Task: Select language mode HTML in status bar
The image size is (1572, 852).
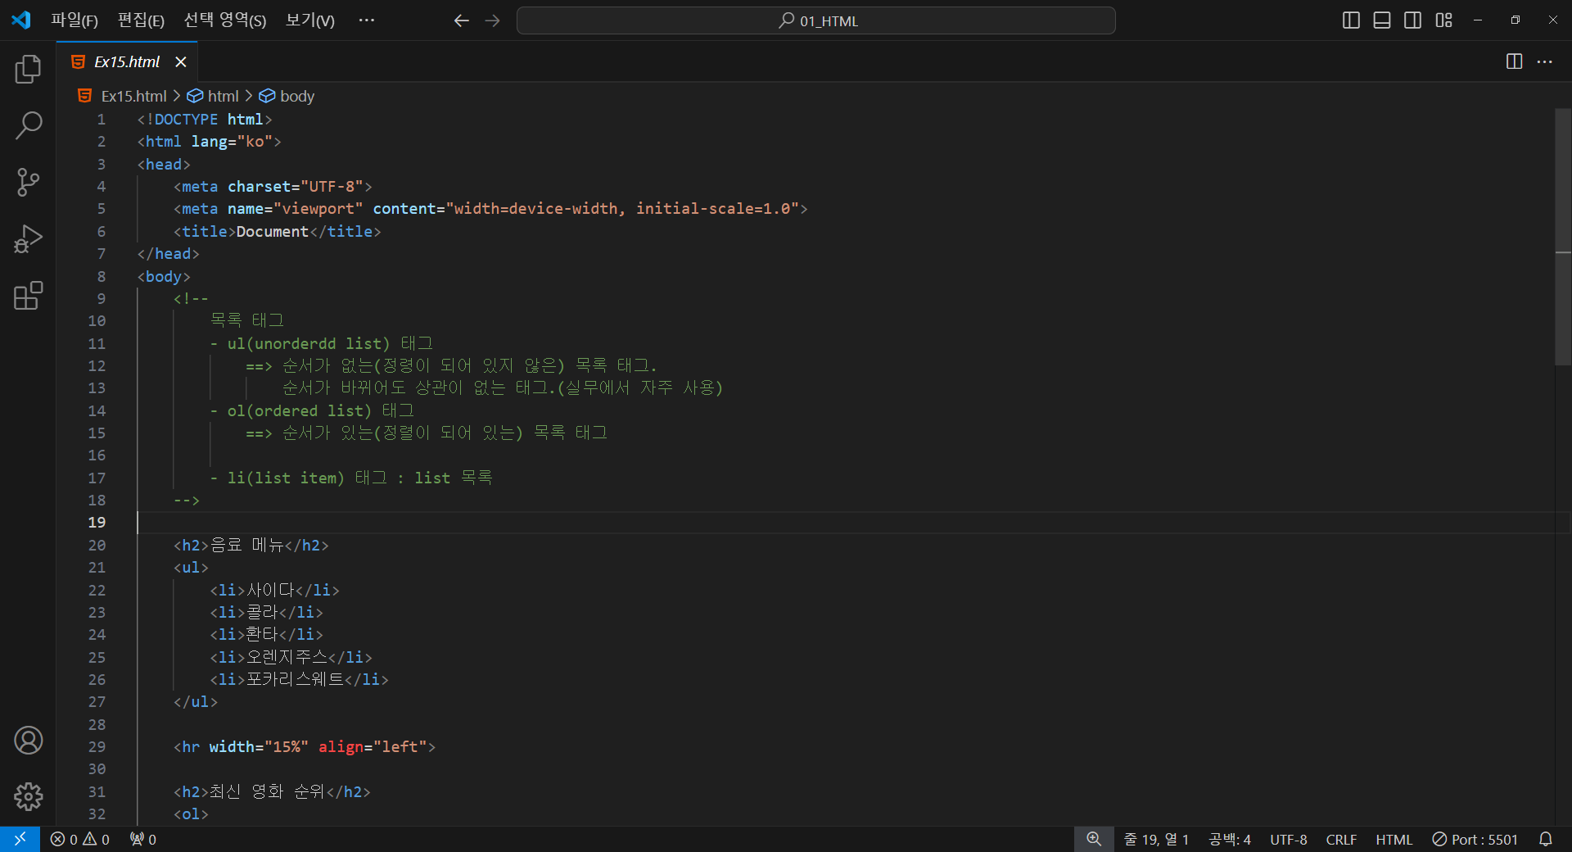Action: 1394,840
